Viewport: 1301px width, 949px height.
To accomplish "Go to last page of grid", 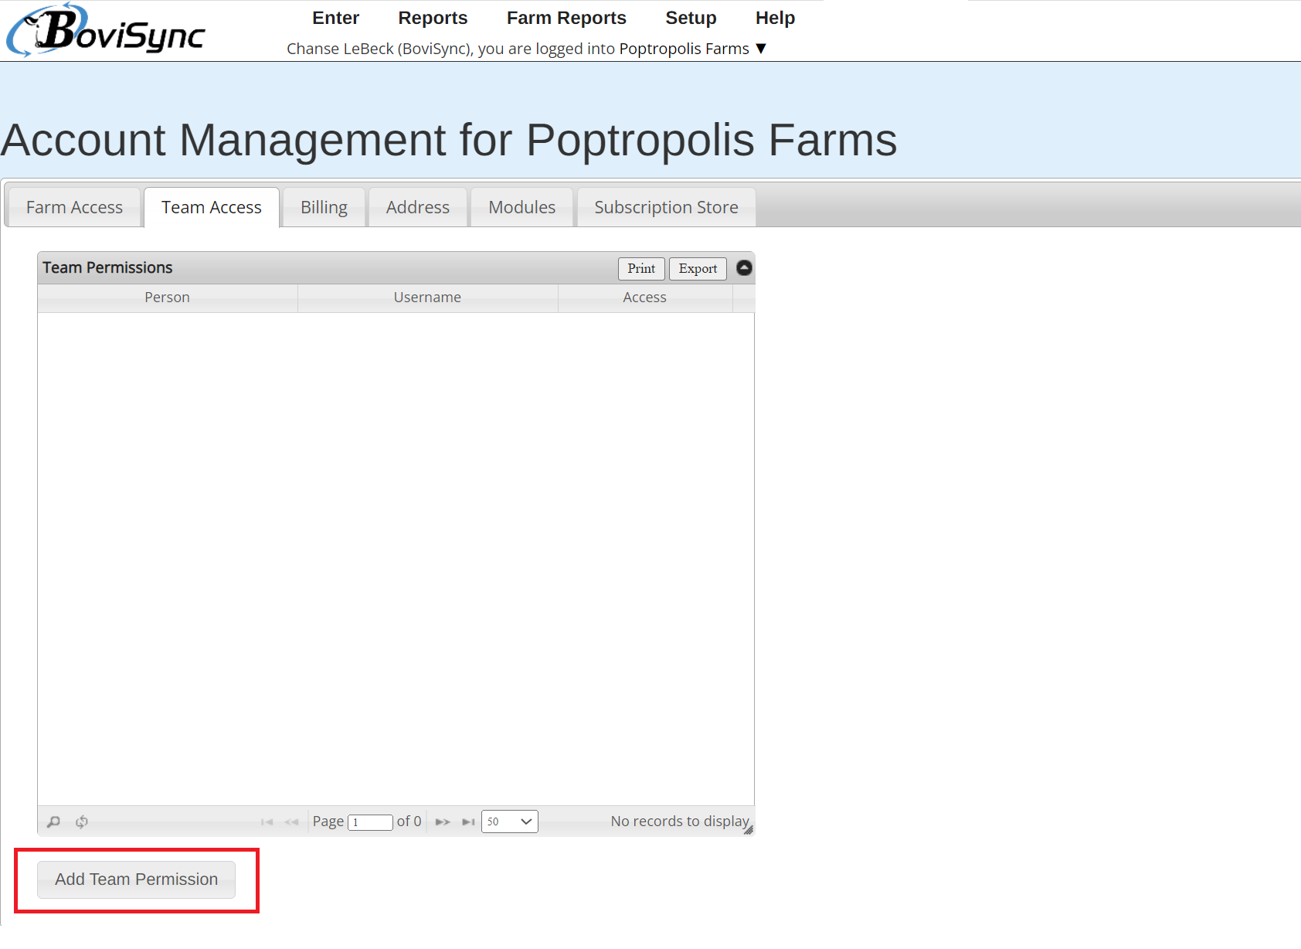I will 468,821.
